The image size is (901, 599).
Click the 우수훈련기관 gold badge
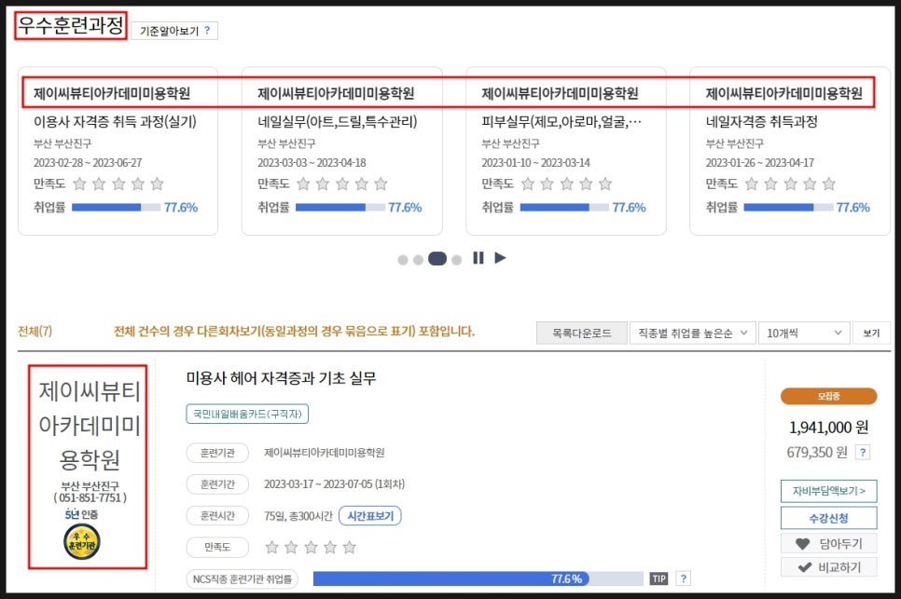pyautogui.click(x=81, y=542)
